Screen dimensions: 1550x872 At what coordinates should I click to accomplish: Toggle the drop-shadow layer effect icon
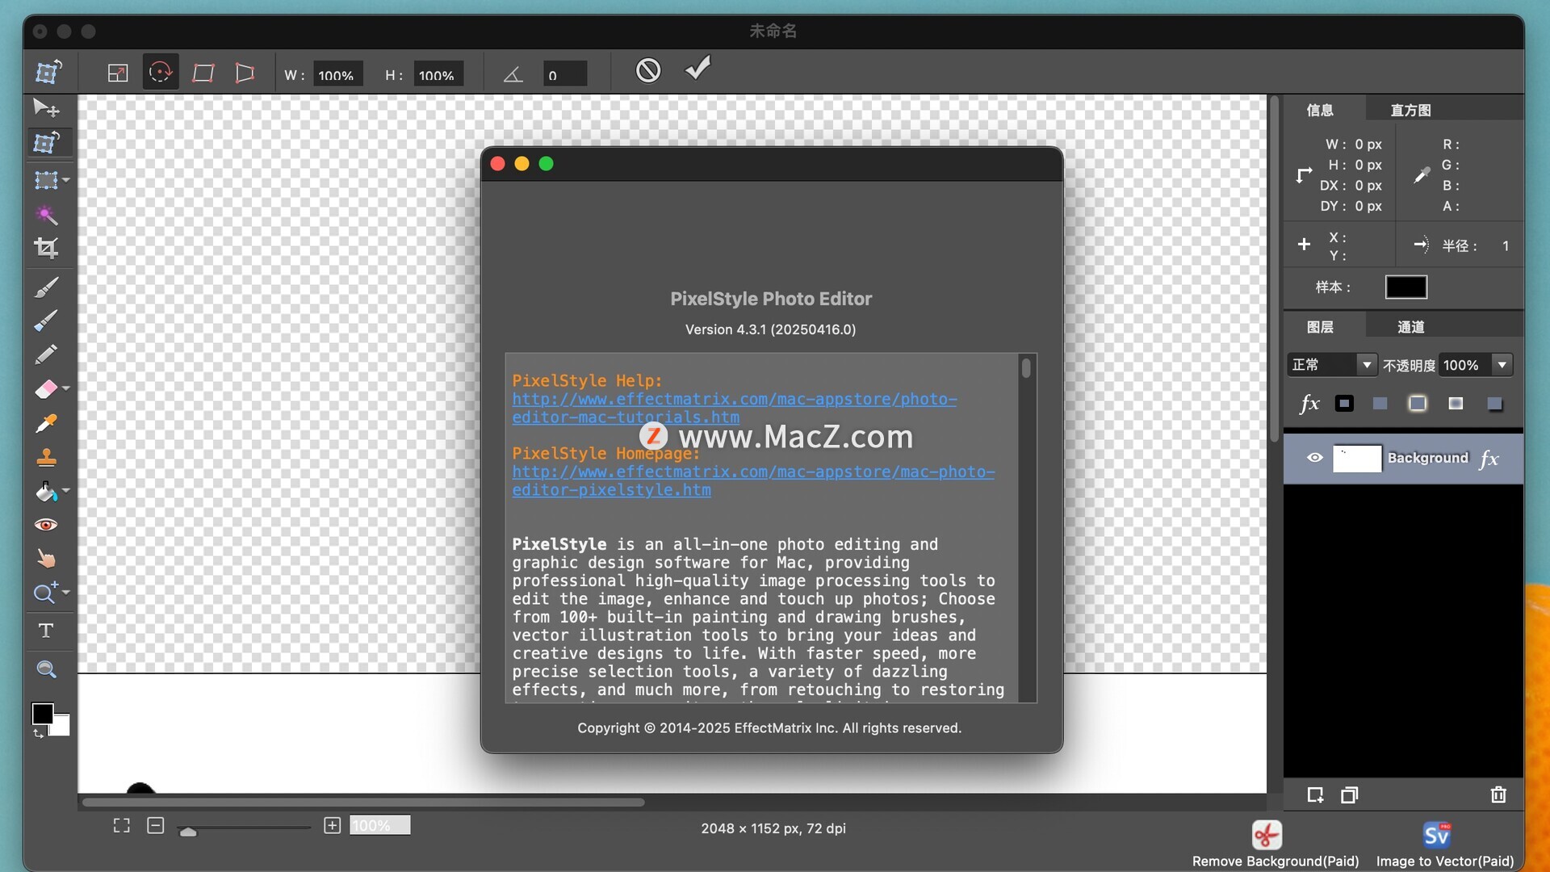1494,404
